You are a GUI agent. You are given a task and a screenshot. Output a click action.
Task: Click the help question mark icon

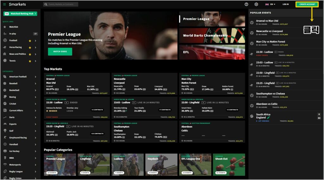(x=246, y=4)
